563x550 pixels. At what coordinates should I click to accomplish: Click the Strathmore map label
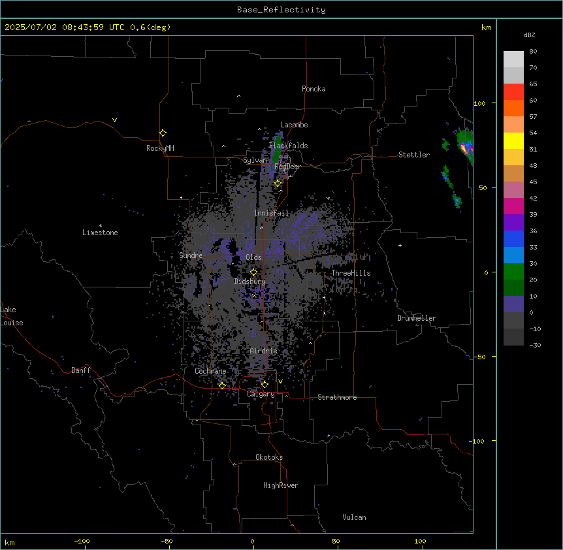[337, 397]
